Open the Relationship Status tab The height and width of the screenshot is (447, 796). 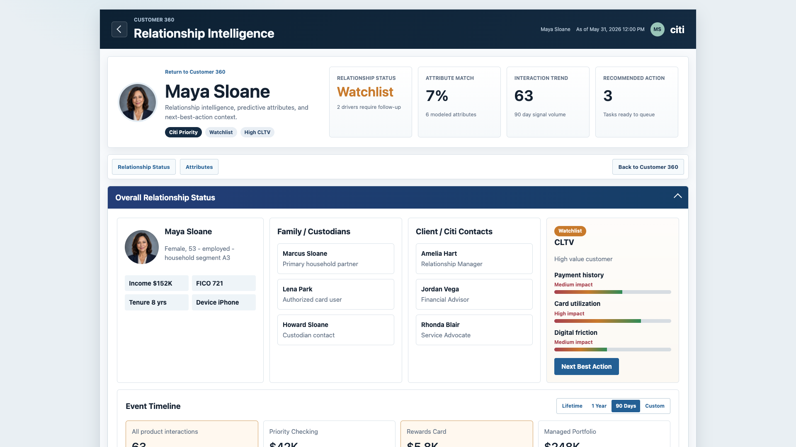tap(144, 167)
